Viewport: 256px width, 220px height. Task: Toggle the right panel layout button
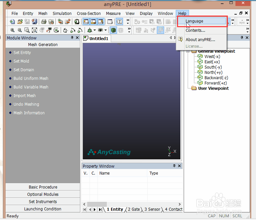point(100,22)
